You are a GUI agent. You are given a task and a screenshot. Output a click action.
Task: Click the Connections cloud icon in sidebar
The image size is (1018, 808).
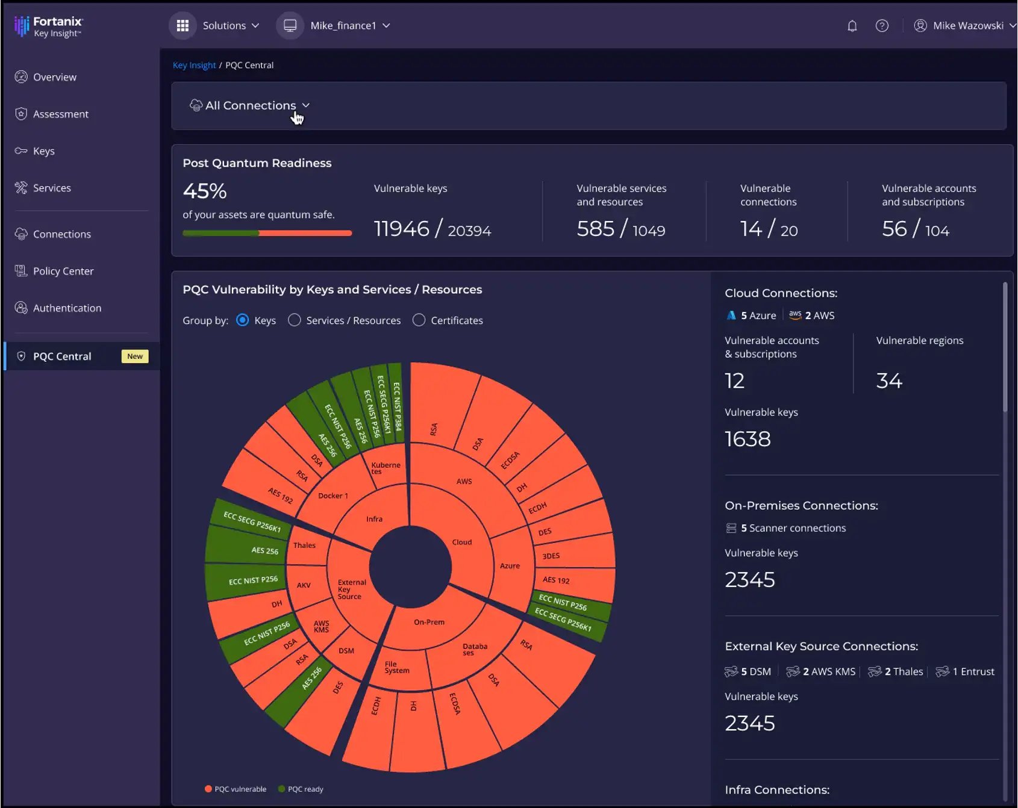[21, 234]
